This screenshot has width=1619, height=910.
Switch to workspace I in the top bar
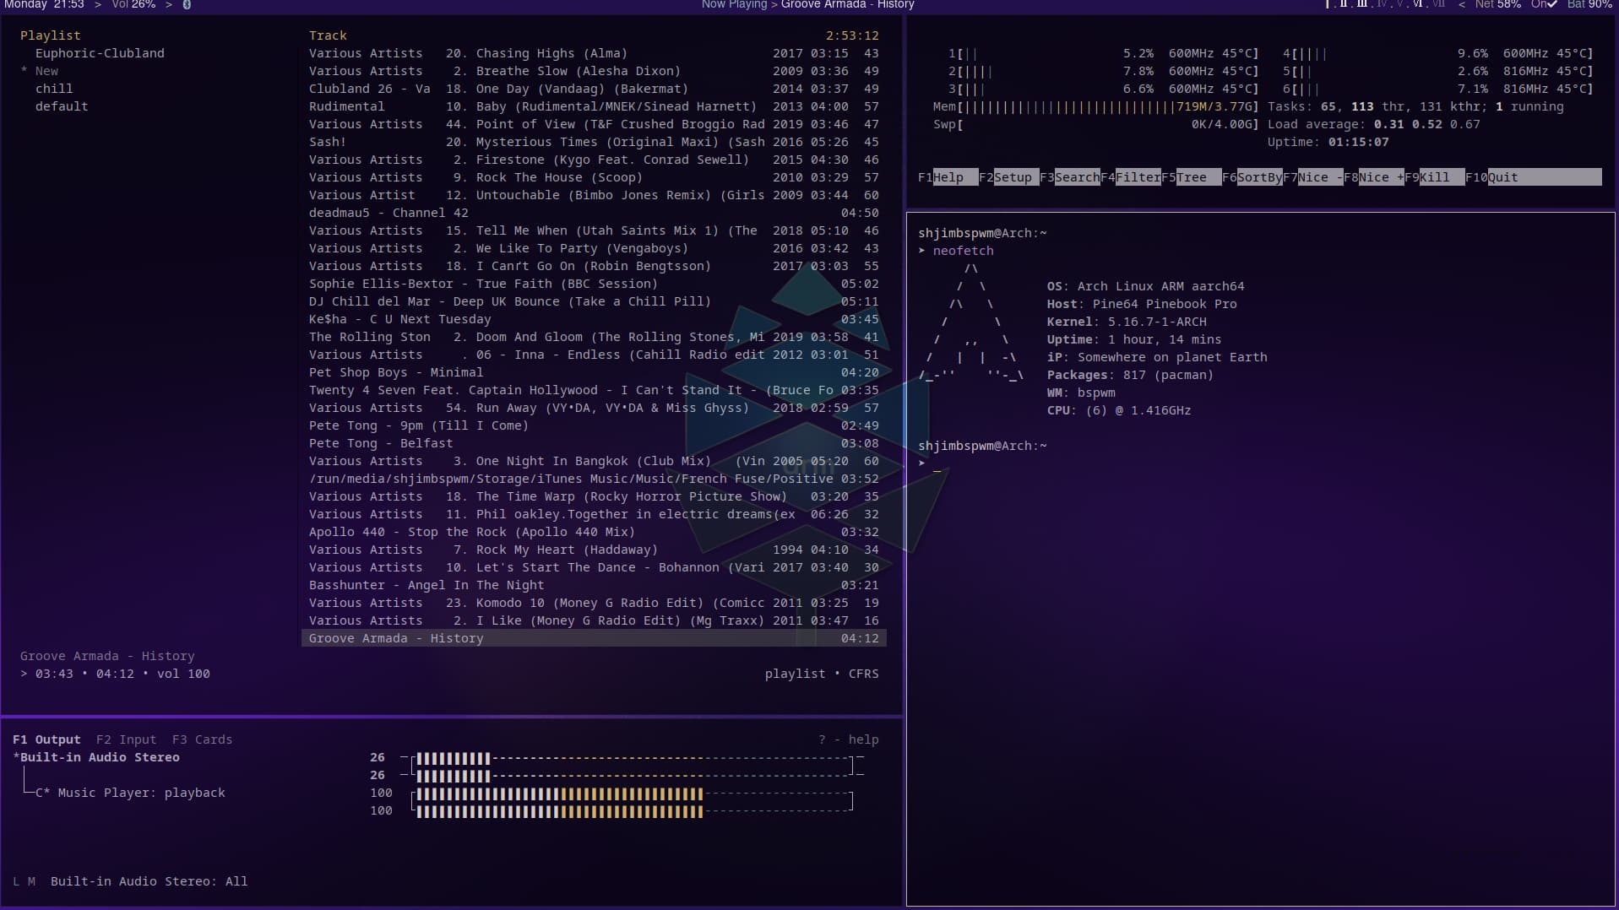click(x=1327, y=4)
